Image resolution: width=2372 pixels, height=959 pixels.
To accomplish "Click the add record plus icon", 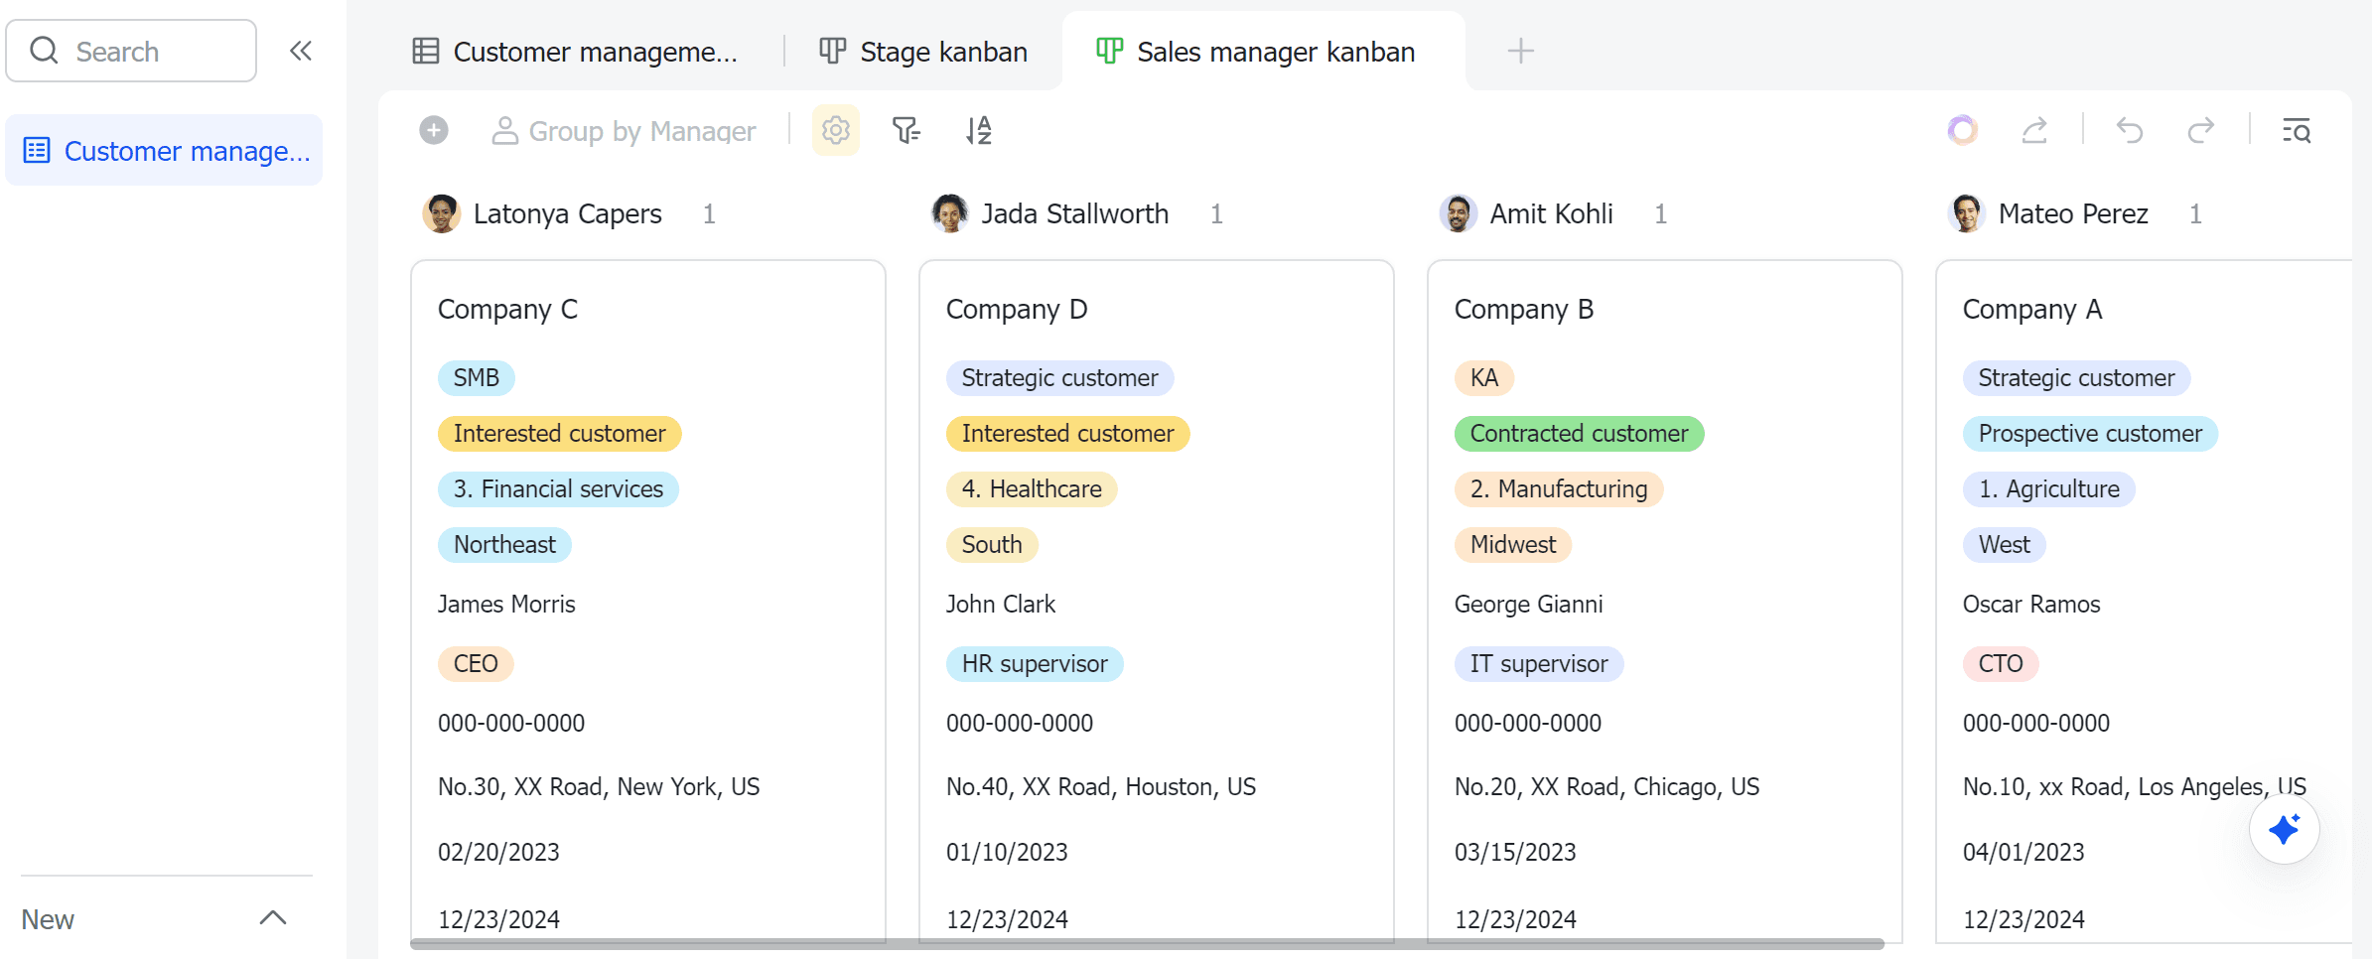I will 434,130.
